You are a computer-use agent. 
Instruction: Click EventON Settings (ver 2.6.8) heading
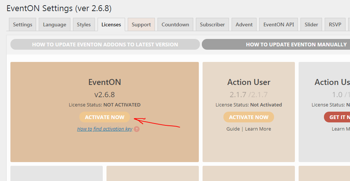59,9
